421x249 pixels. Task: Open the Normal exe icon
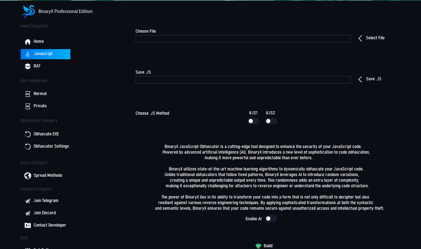(28, 93)
